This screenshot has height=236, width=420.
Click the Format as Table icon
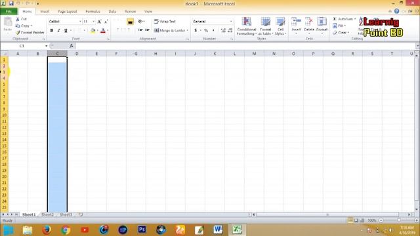[x=265, y=22]
